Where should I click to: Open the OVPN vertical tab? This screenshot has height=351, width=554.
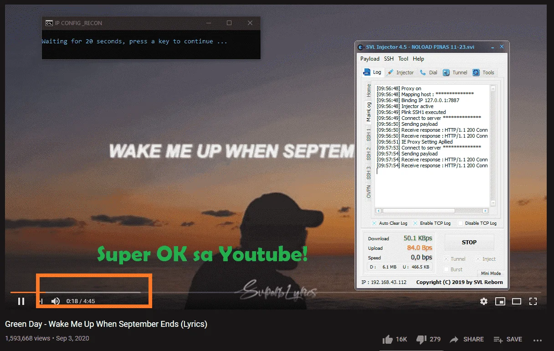(369, 191)
